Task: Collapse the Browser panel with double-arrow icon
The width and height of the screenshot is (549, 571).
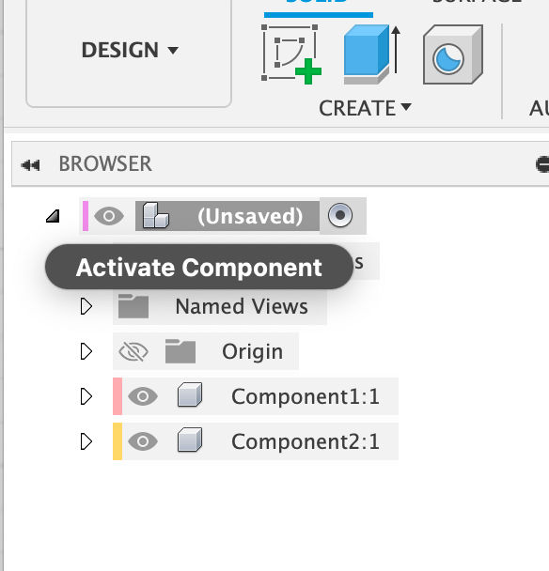Action: (30, 165)
